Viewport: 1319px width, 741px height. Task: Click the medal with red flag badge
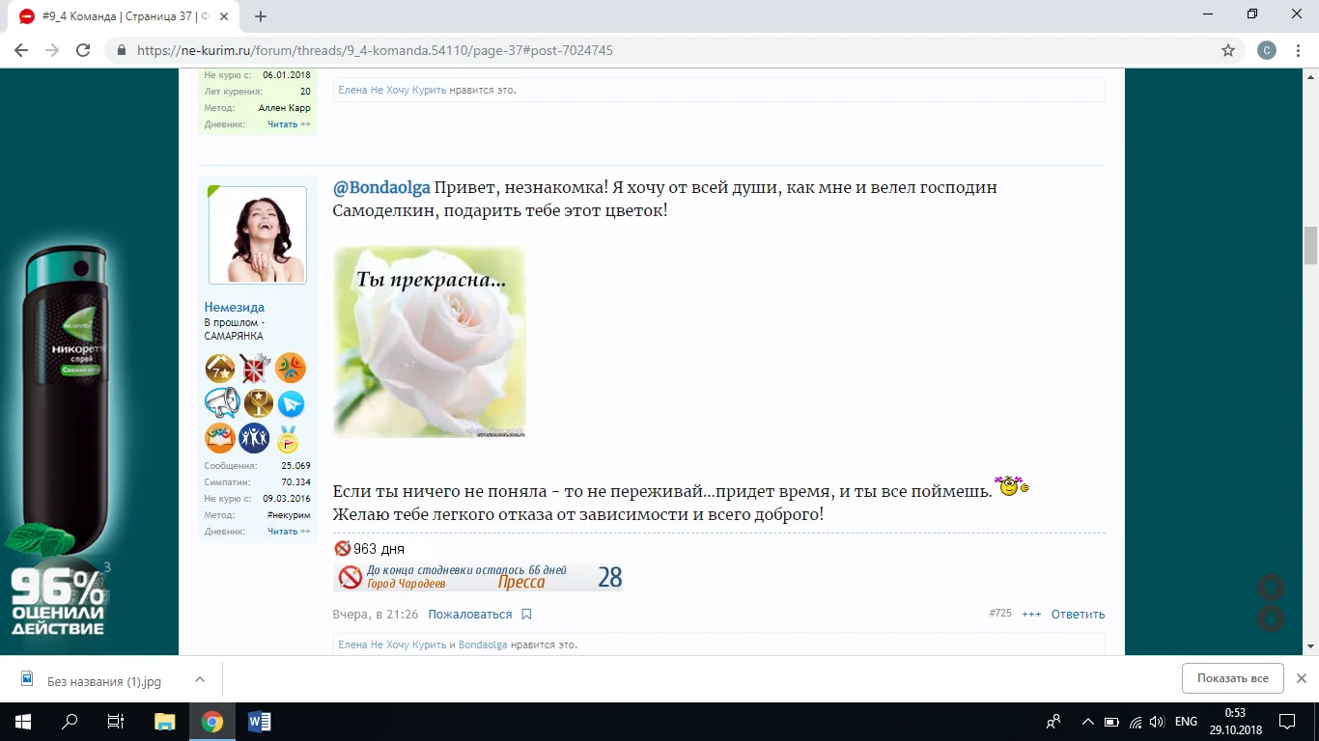pos(290,438)
